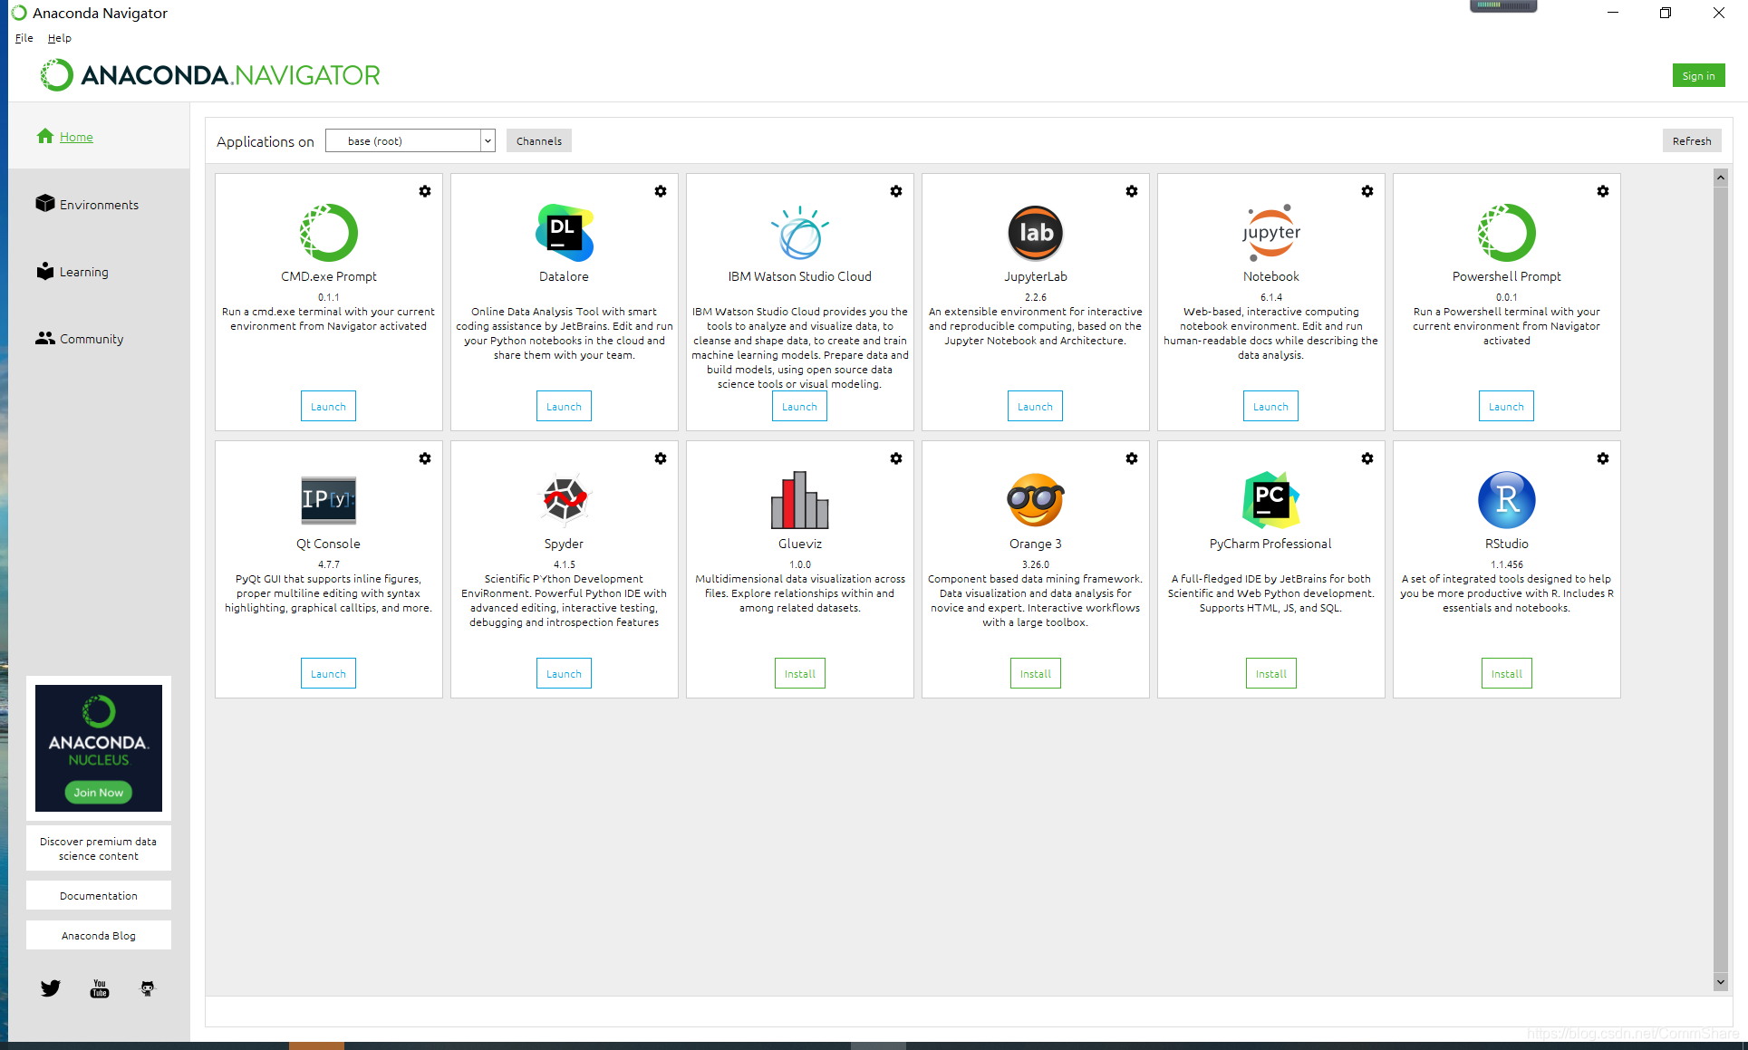Launch JupyterLab
Screen dimensions: 1748x1050
point(1035,407)
